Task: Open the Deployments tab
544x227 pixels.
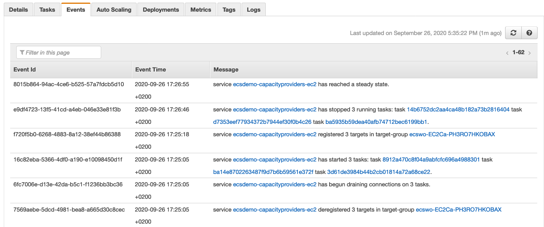Action: coord(160,10)
